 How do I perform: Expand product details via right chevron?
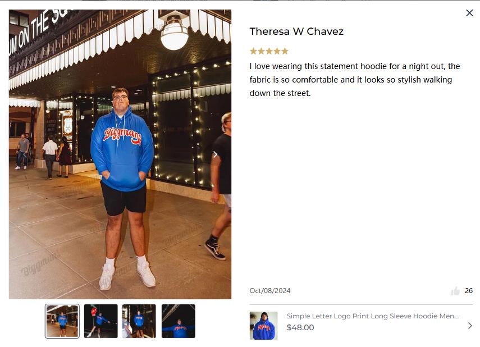[x=470, y=326]
